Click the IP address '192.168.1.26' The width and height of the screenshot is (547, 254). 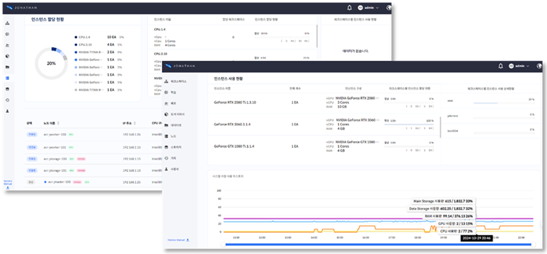point(132,134)
